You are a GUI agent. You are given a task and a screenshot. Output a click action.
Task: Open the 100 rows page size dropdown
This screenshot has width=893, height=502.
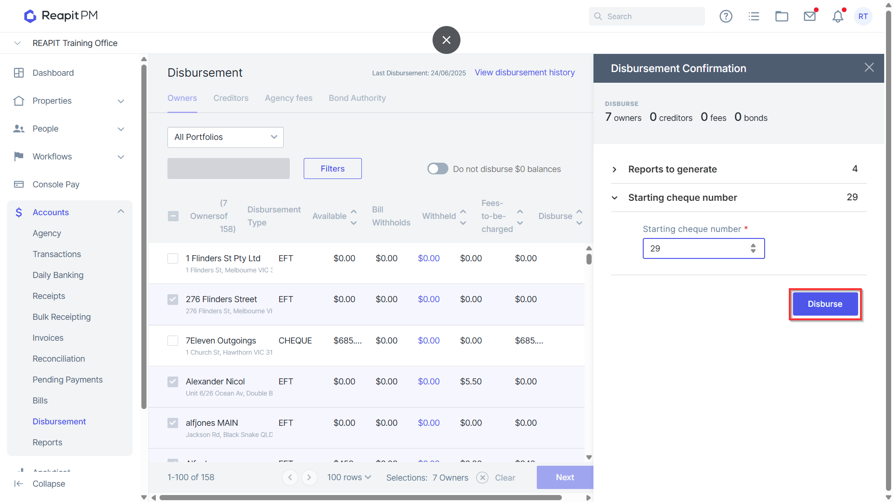click(x=349, y=477)
